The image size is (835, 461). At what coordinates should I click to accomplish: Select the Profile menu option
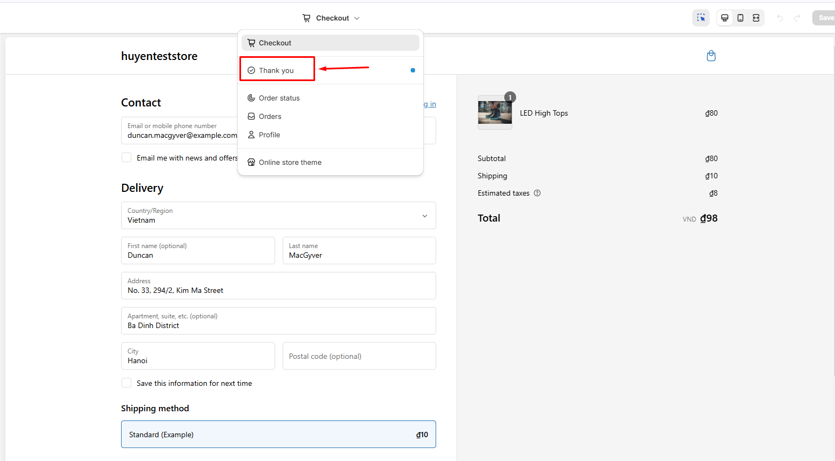[x=269, y=135]
